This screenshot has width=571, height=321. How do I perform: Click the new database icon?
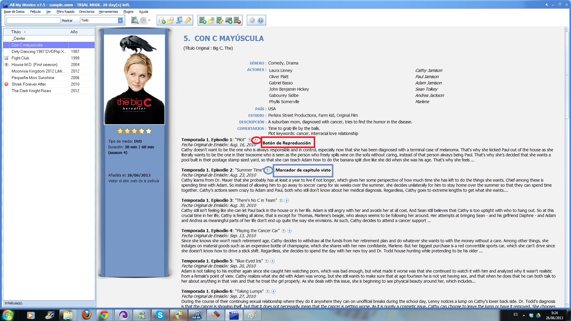pyautogui.click(x=162, y=20)
